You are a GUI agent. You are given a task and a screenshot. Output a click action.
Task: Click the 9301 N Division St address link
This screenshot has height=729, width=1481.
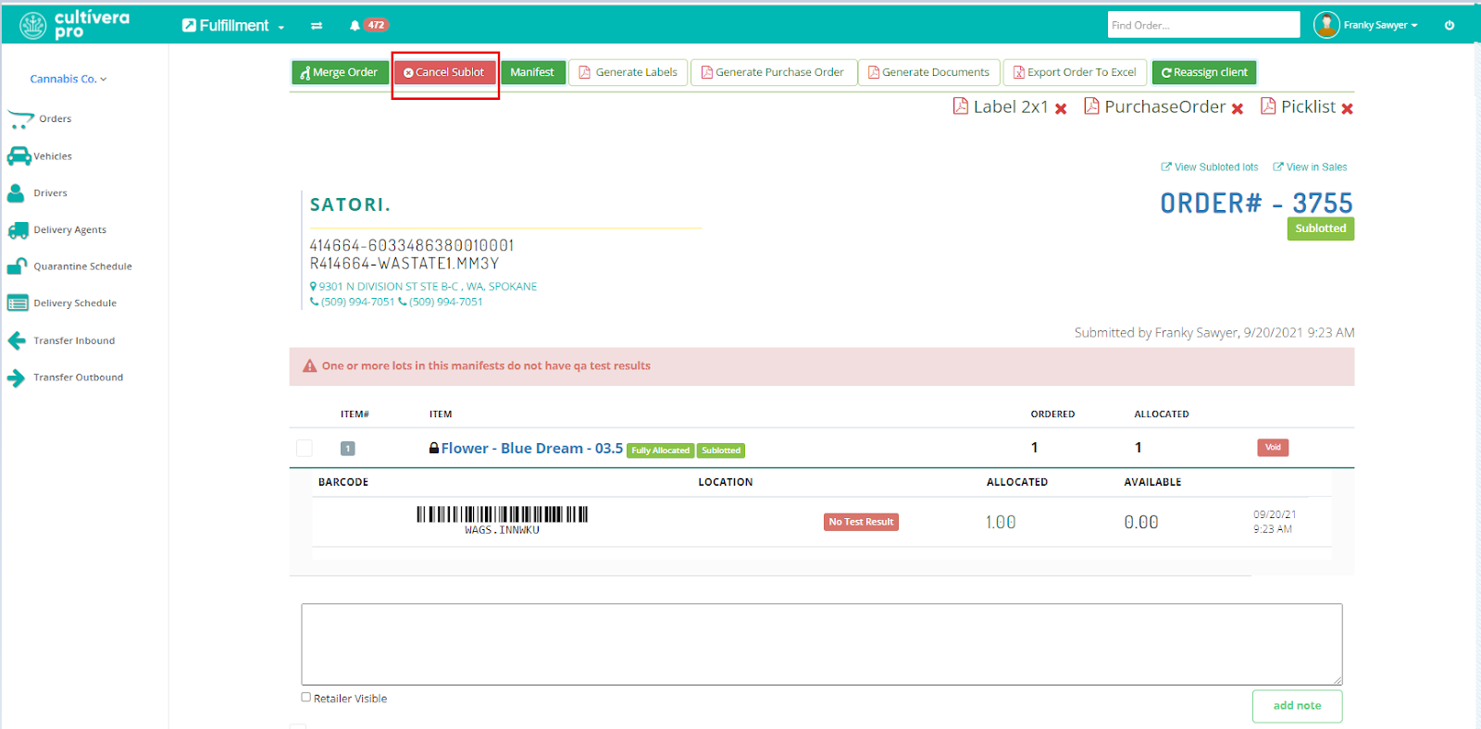[x=424, y=287]
